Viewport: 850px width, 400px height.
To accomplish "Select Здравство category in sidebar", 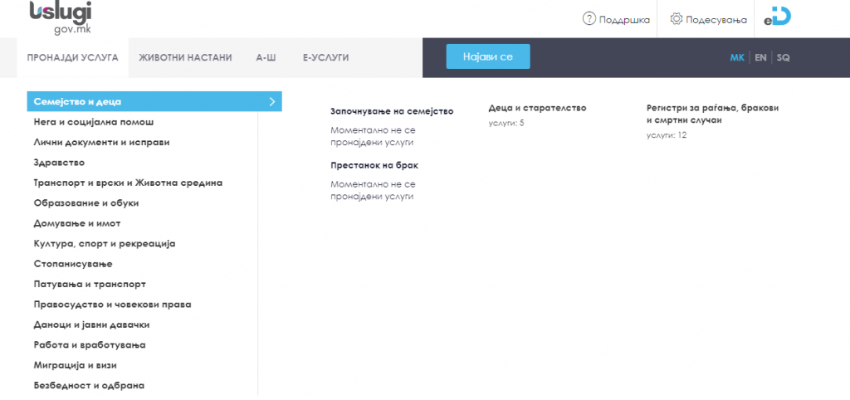I will (x=59, y=163).
